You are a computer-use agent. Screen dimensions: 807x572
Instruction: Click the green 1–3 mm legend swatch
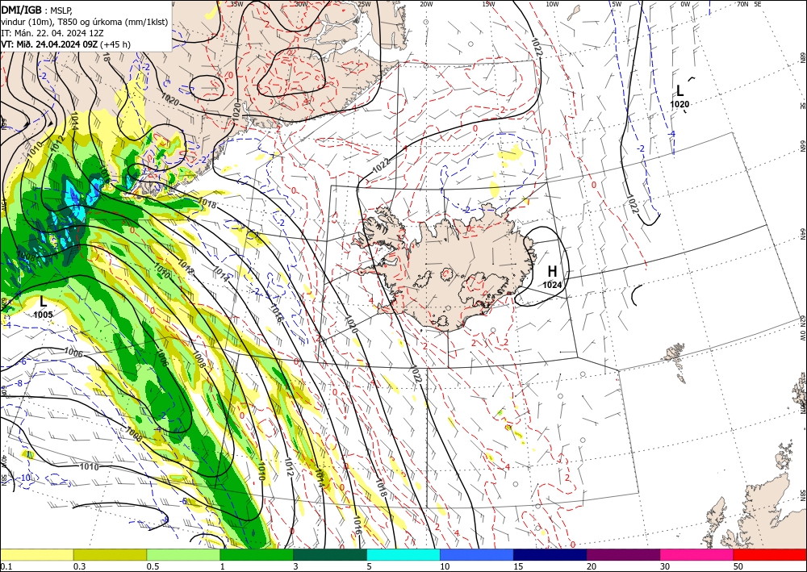coord(257,554)
